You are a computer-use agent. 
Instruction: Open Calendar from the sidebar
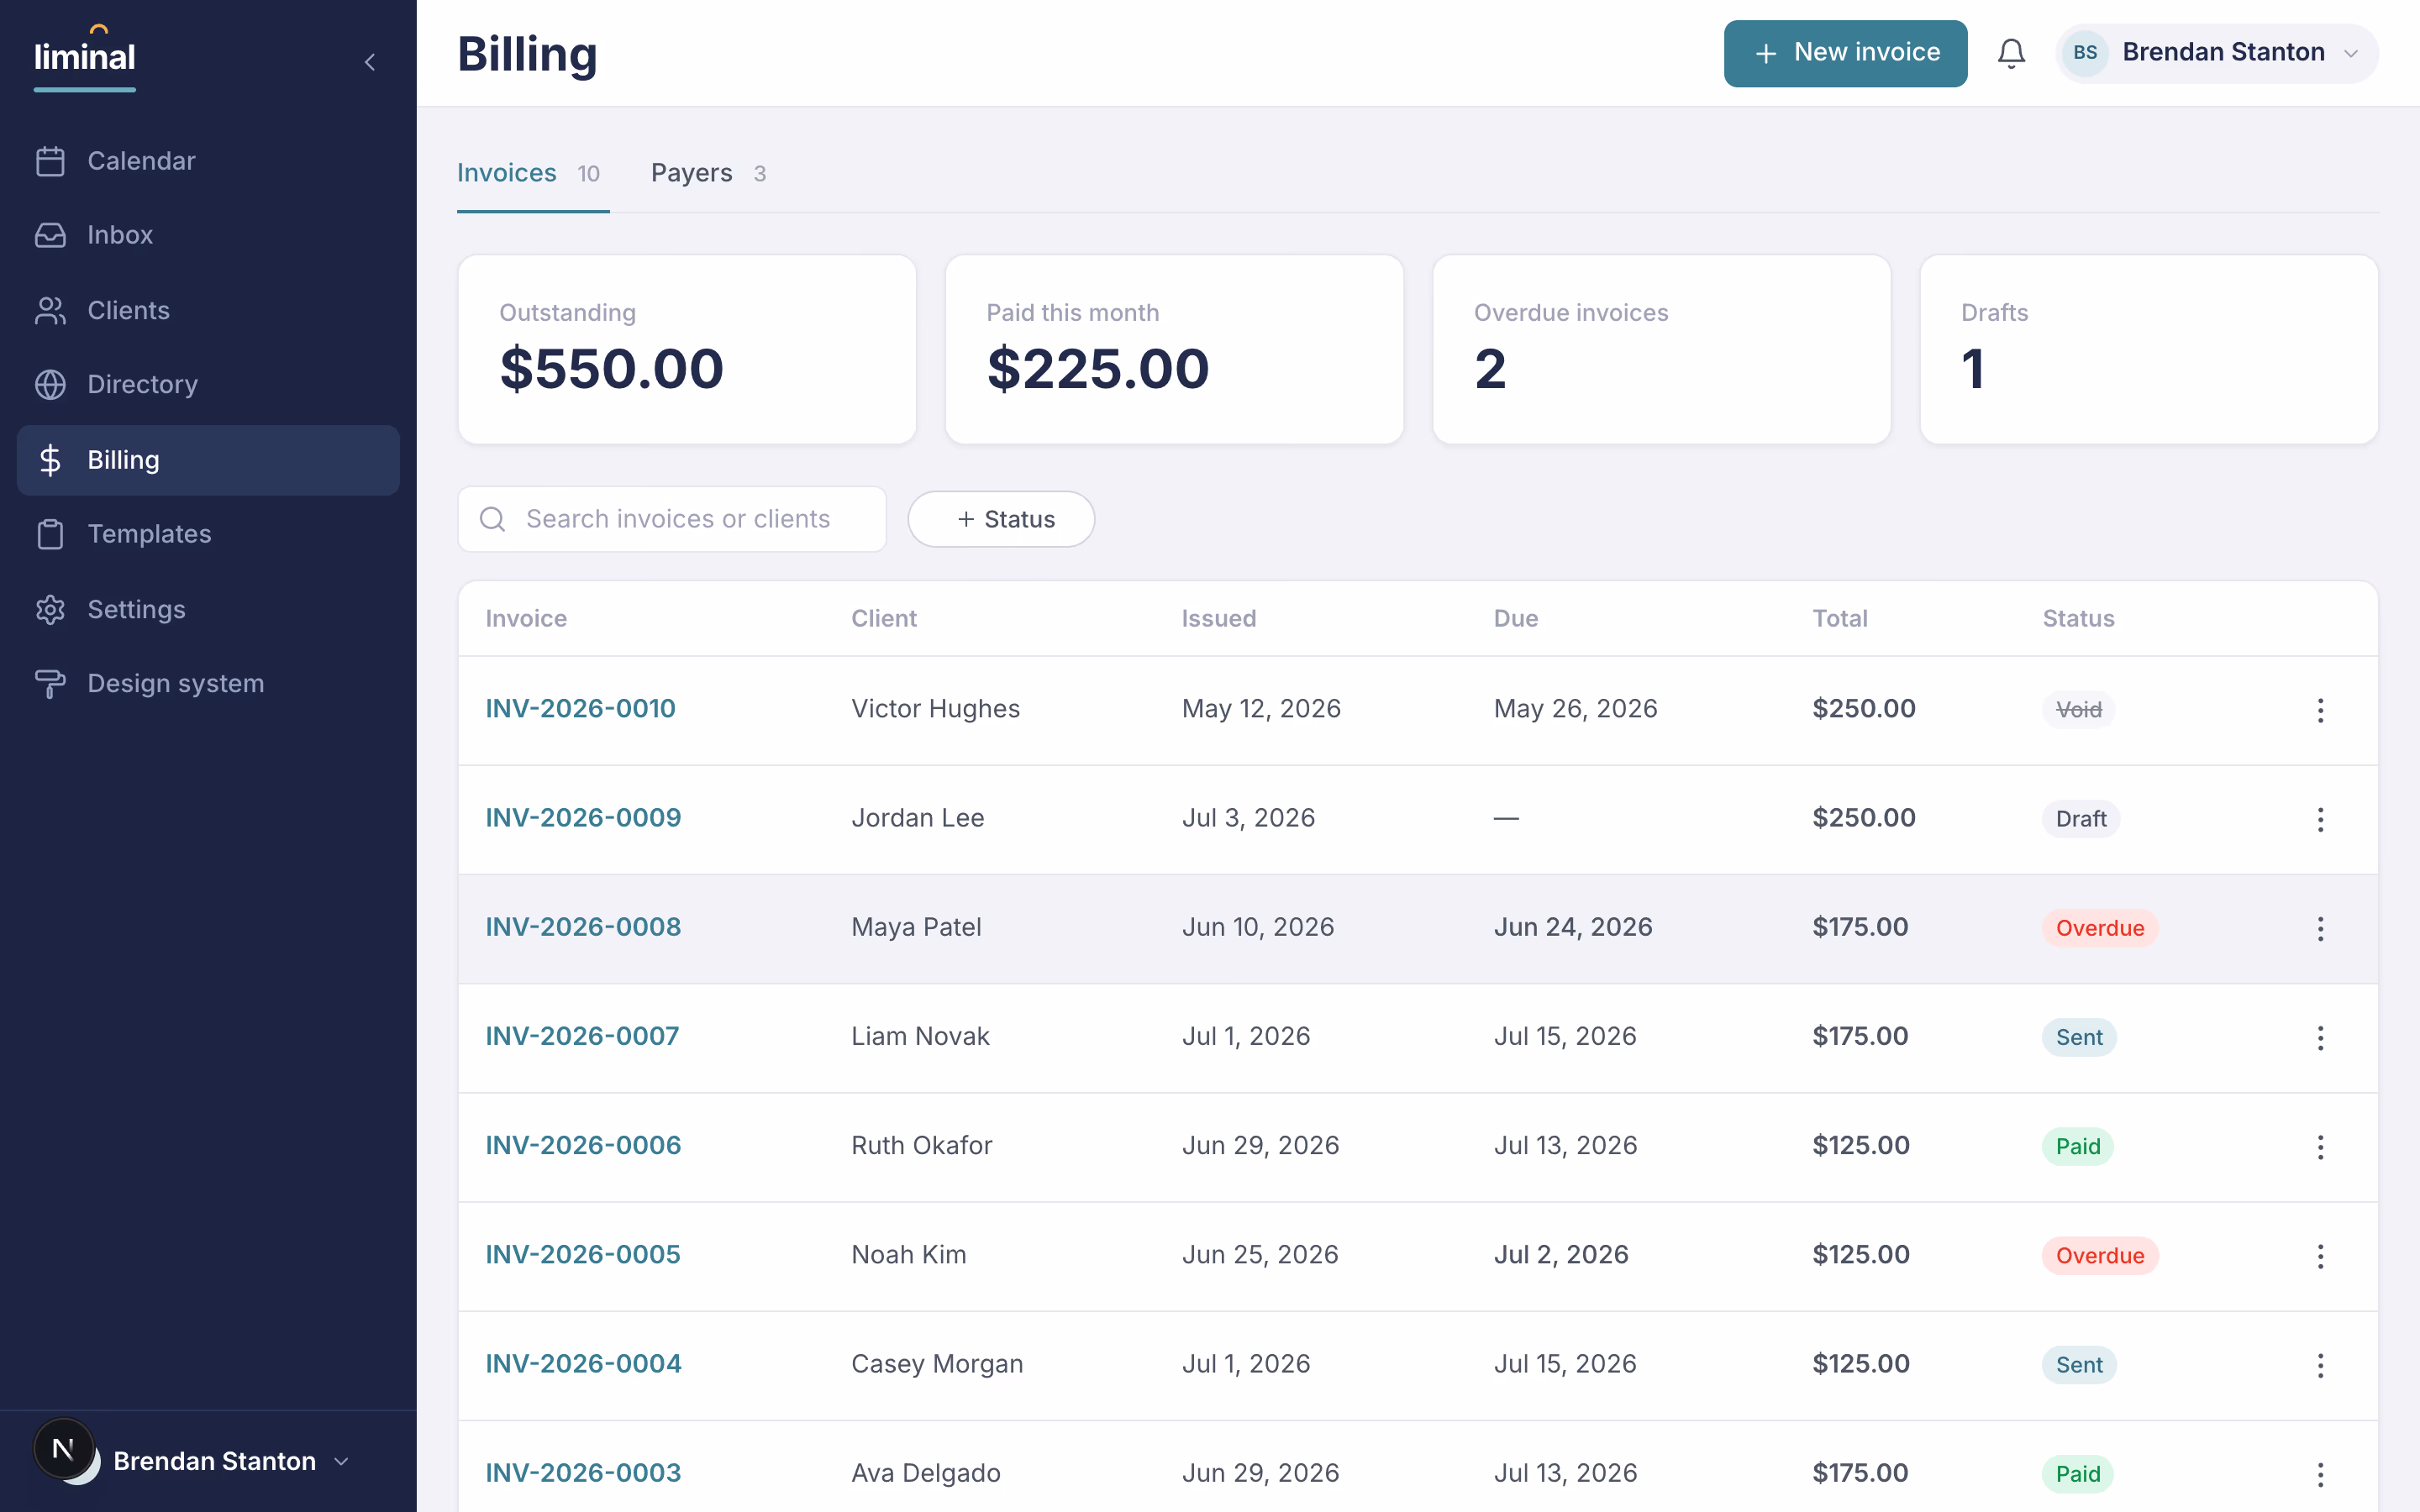pos(208,161)
